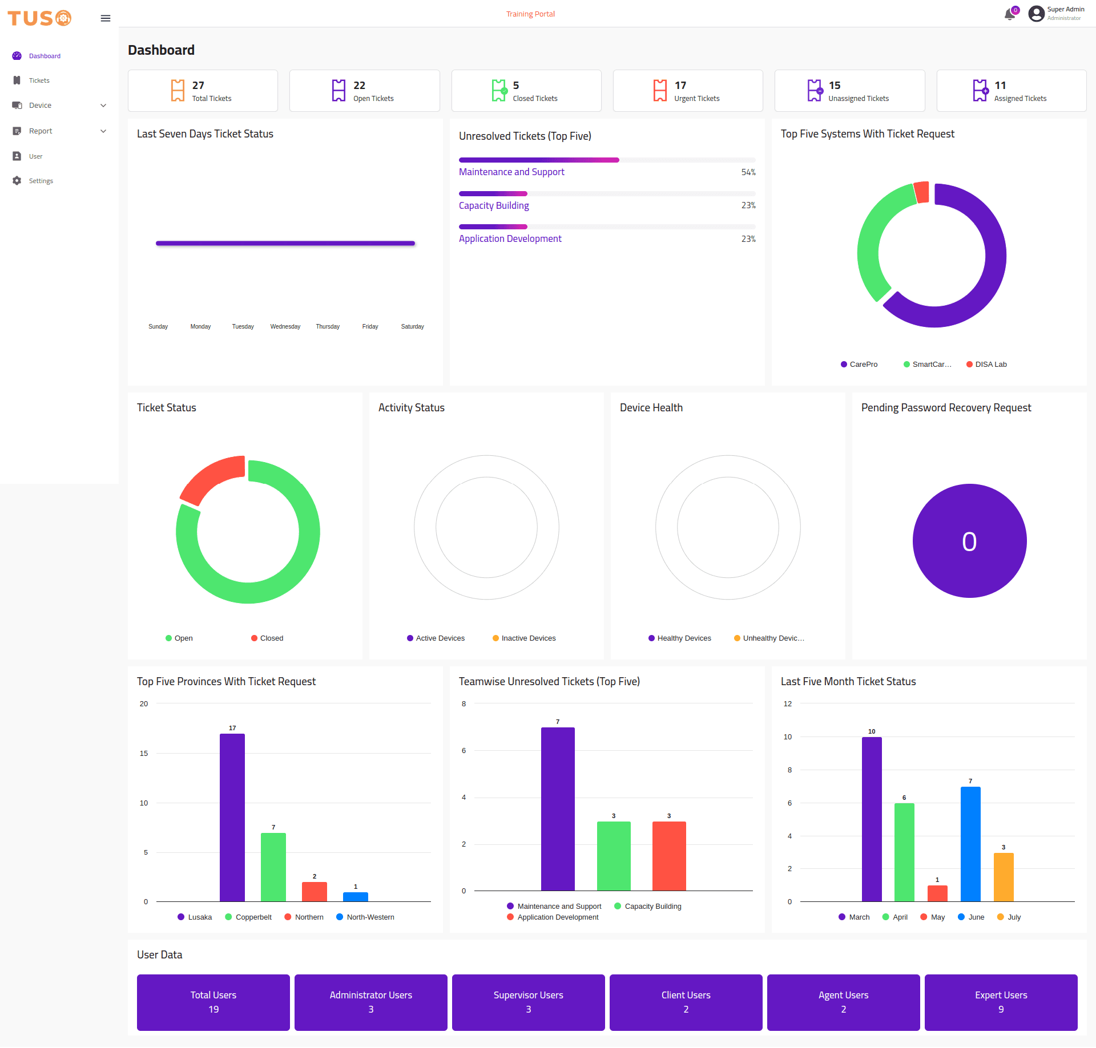Click the Open Tickets purple icon
Screen dimensions: 1096x1048
(x=339, y=90)
